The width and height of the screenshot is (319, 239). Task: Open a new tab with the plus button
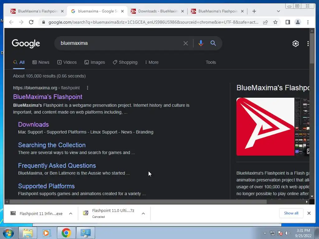tap(254, 11)
